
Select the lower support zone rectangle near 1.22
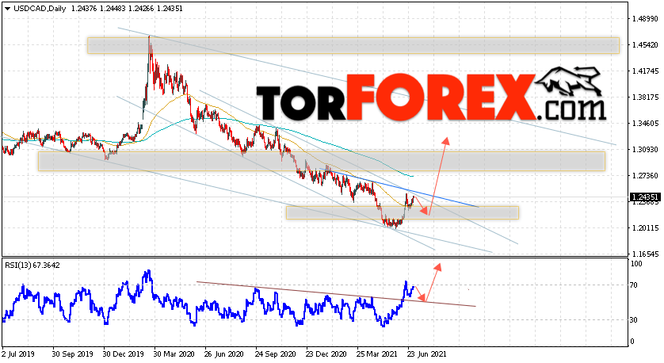click(403, 213)
